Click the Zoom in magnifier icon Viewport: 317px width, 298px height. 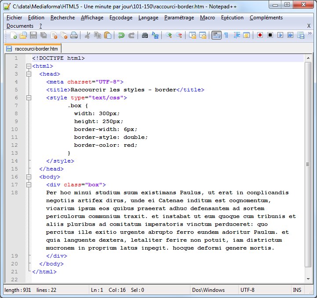[168, 36]
